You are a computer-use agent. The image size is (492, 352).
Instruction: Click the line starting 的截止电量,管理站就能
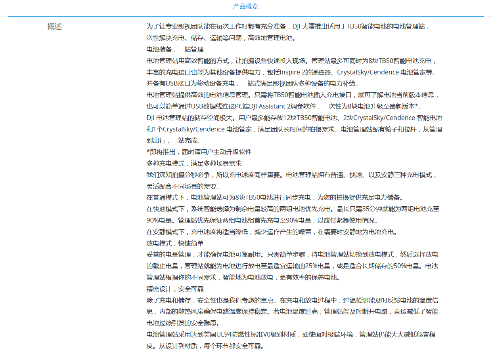(x=292, y=266)
